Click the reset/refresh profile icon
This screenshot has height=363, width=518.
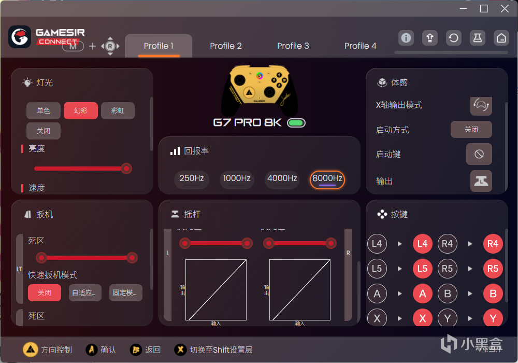[454, 38]
